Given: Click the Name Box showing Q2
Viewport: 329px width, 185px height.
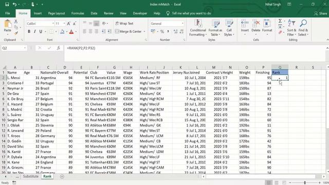Looking at the screenshot, I should click(14, 48).
